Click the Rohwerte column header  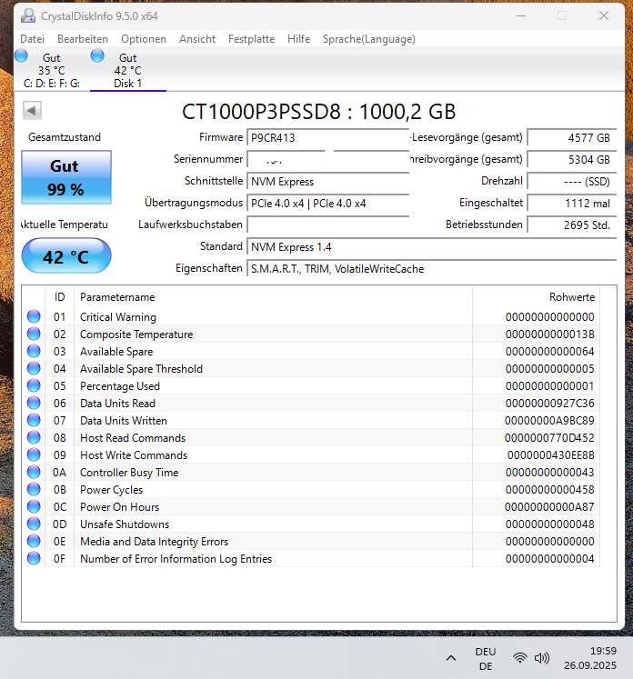(536, 297)
